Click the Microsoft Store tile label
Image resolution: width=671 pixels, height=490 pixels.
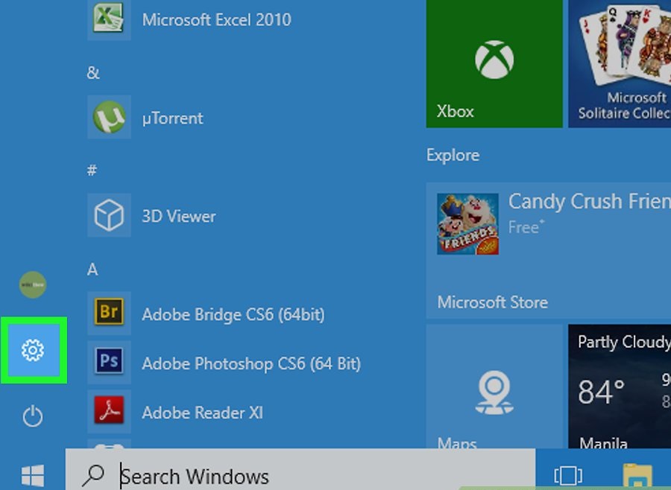493,302
